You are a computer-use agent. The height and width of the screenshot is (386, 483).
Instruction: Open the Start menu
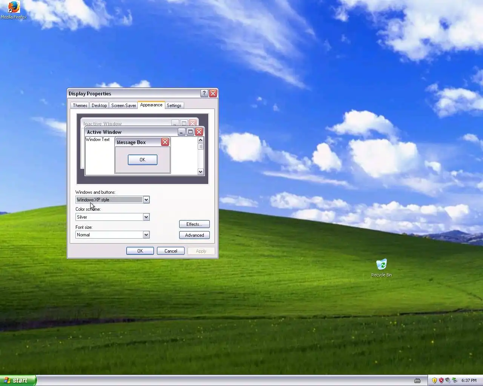(18, 380)
